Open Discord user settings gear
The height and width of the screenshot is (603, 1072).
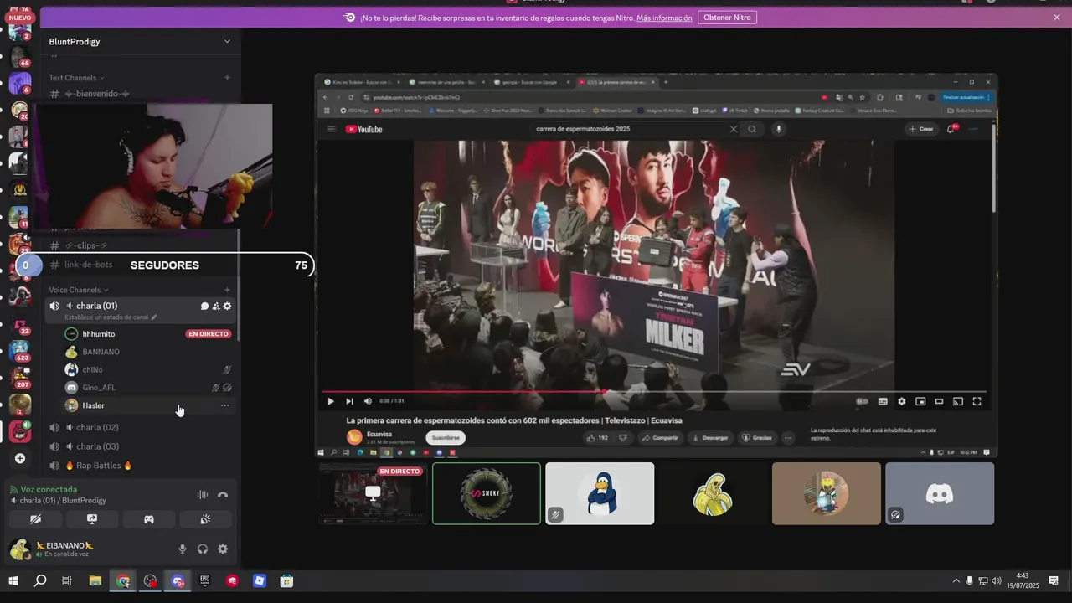coord(223,549)
